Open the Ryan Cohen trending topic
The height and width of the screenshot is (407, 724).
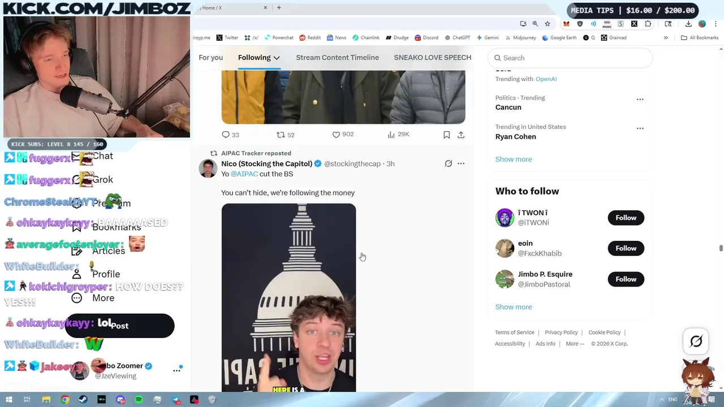coord(515,137)
